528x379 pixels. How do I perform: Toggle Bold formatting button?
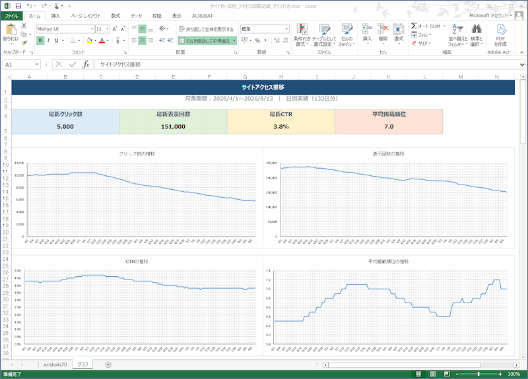click(40, 40)
